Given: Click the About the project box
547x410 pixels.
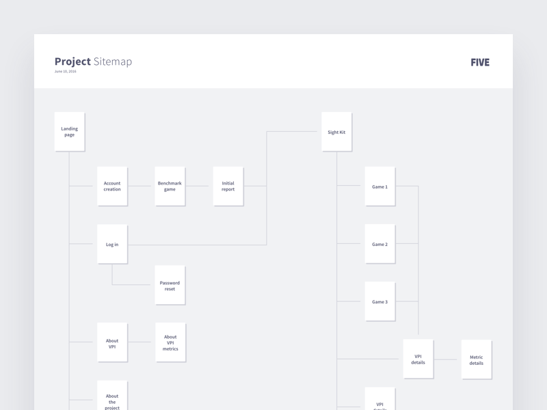Looking at the screenshot, I should [x=112, y=396].
